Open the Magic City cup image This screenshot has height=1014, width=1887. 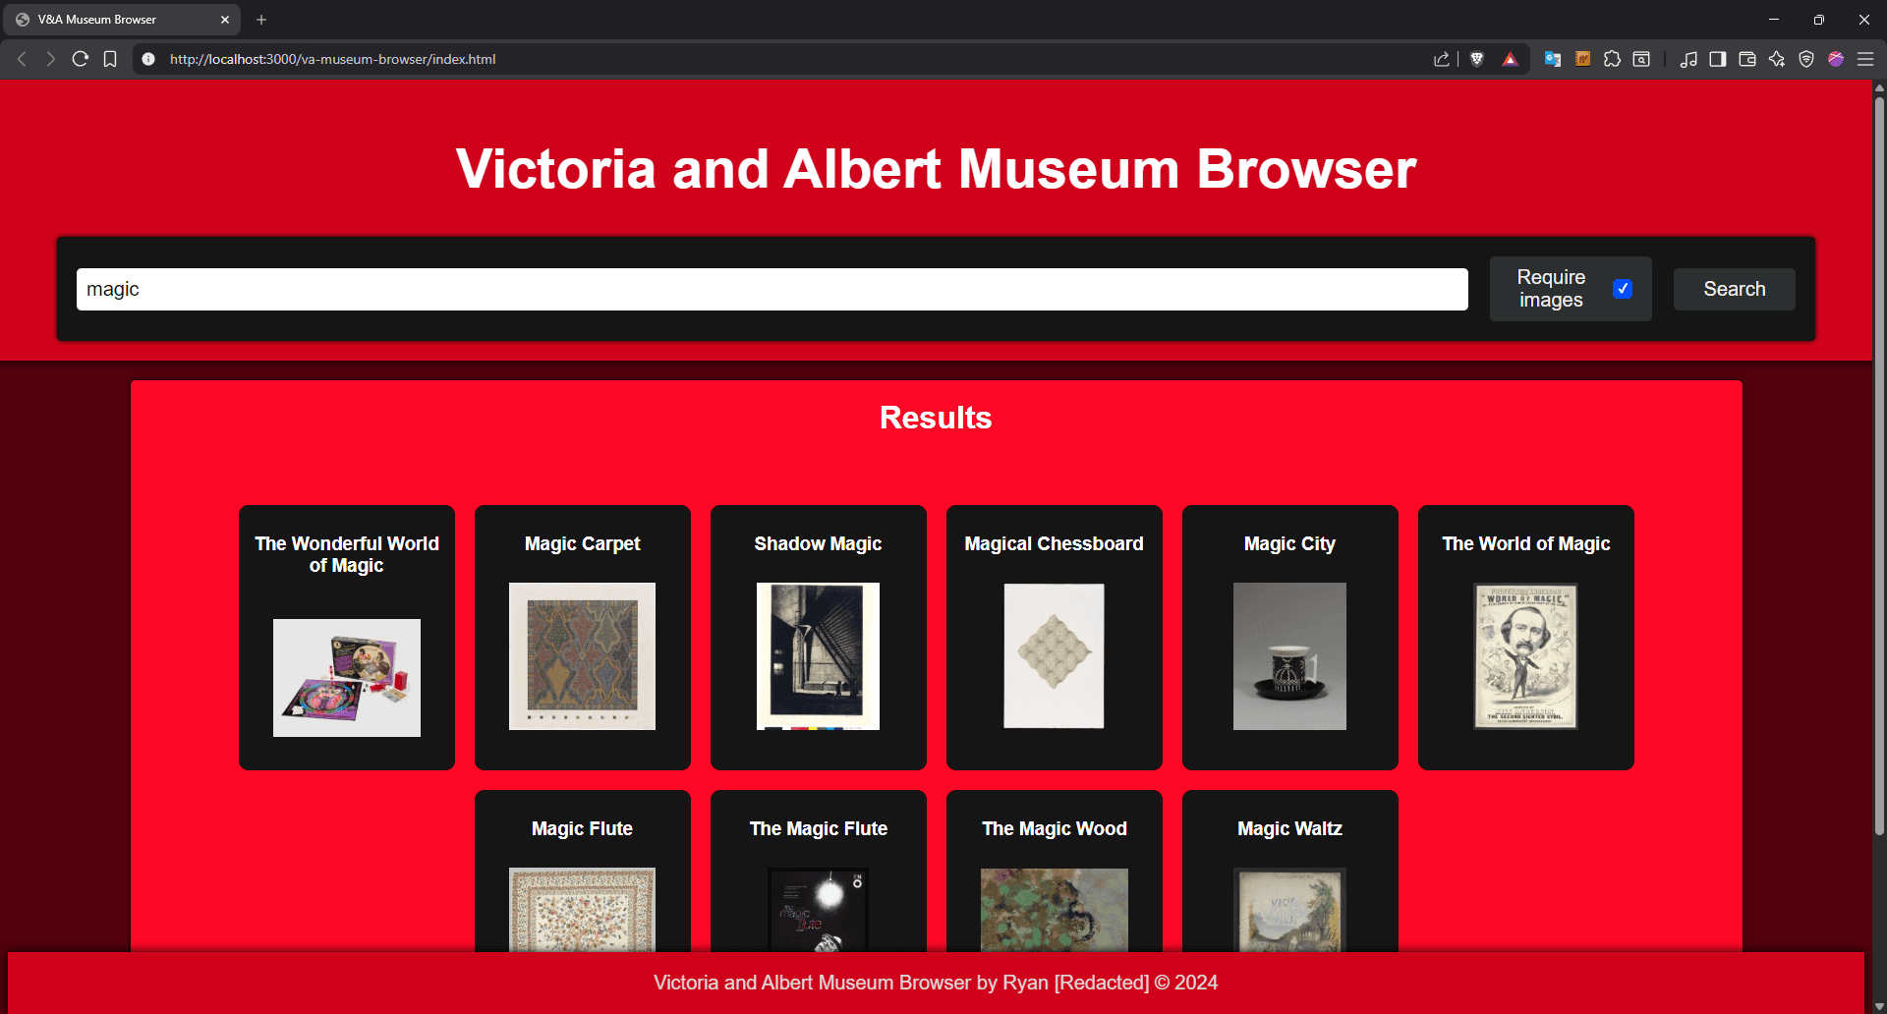1290,656
